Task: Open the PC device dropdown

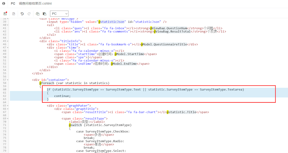Action: pos(59,14)
